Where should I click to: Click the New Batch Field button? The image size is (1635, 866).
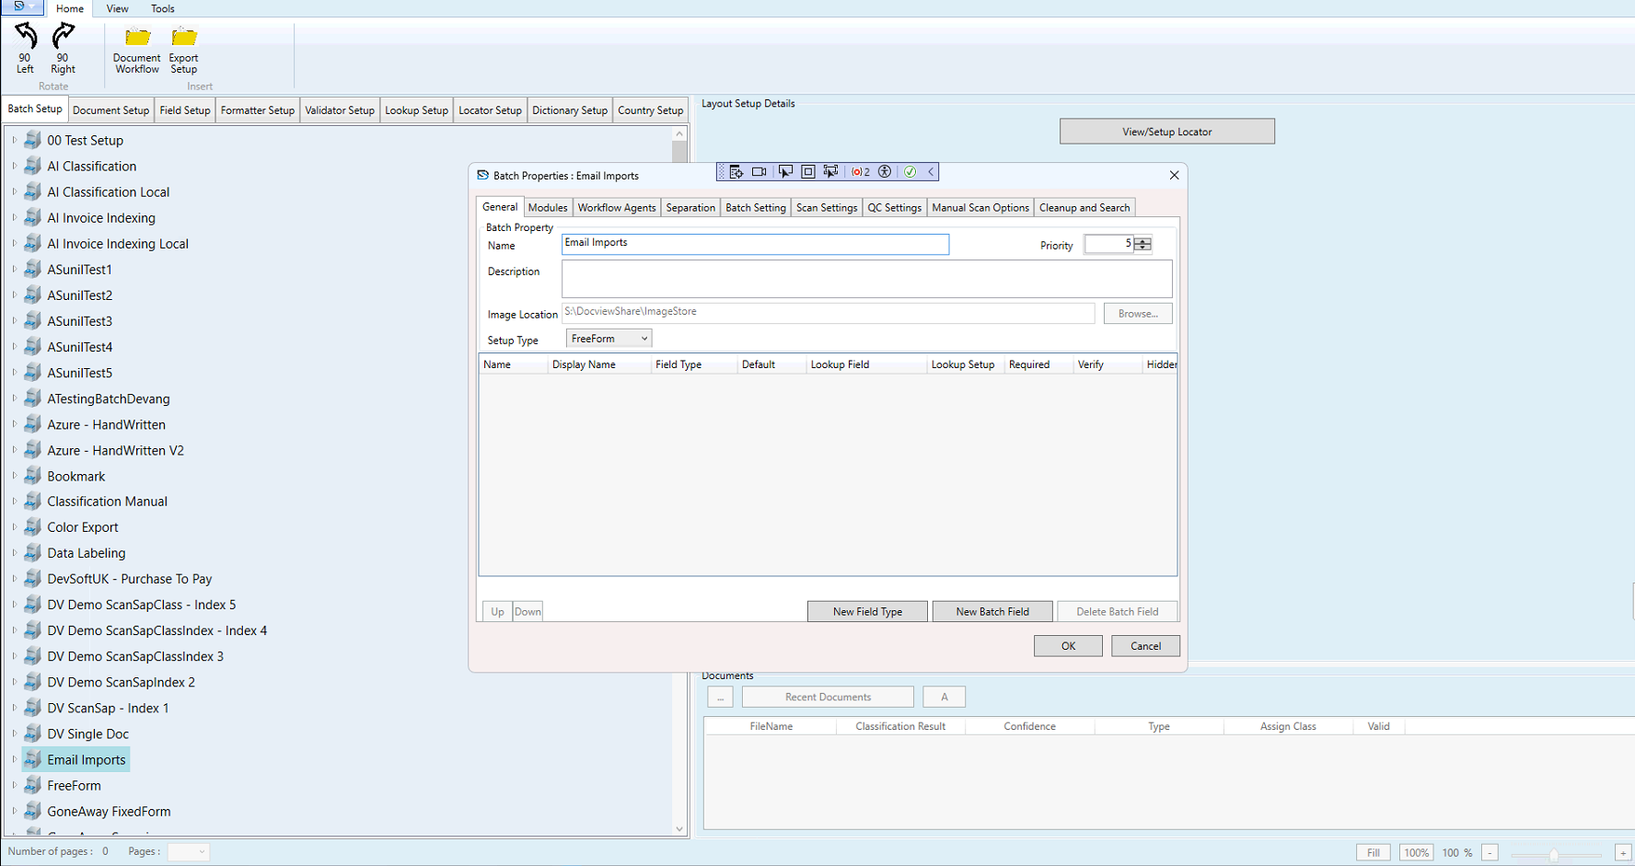point(992,611)
